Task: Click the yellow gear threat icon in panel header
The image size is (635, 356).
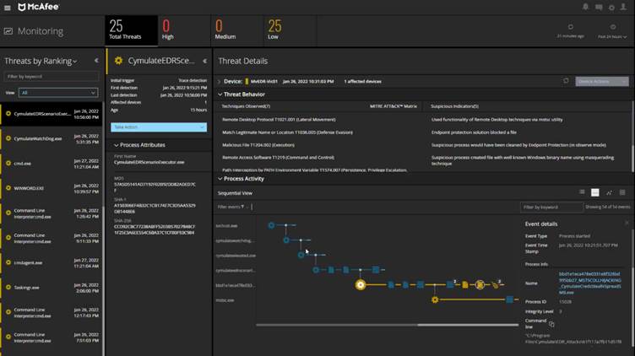Action: coord(118,61)
